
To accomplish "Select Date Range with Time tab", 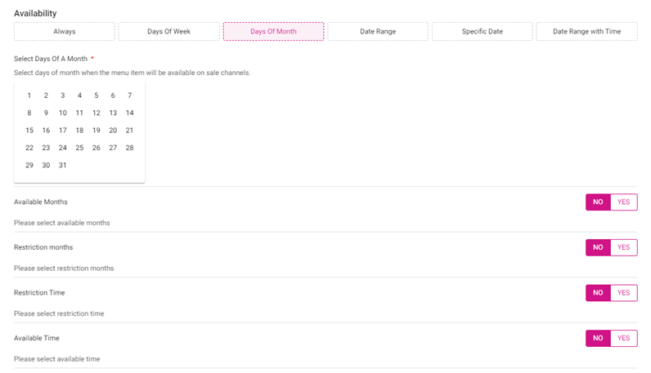I will [x=586, y=32].
